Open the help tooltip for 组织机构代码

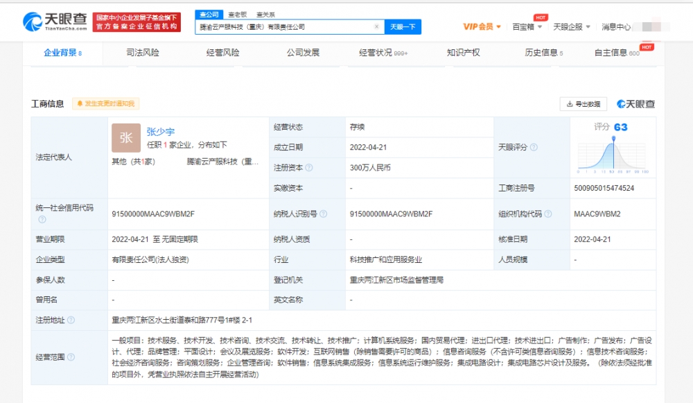pos(548,214)
